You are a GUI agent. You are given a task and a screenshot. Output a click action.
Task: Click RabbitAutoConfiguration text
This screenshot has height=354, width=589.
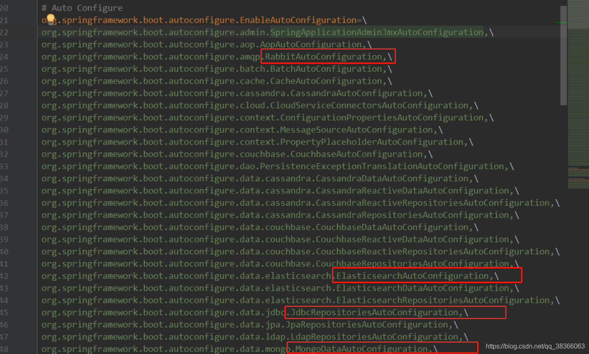[x=324, y=56]
